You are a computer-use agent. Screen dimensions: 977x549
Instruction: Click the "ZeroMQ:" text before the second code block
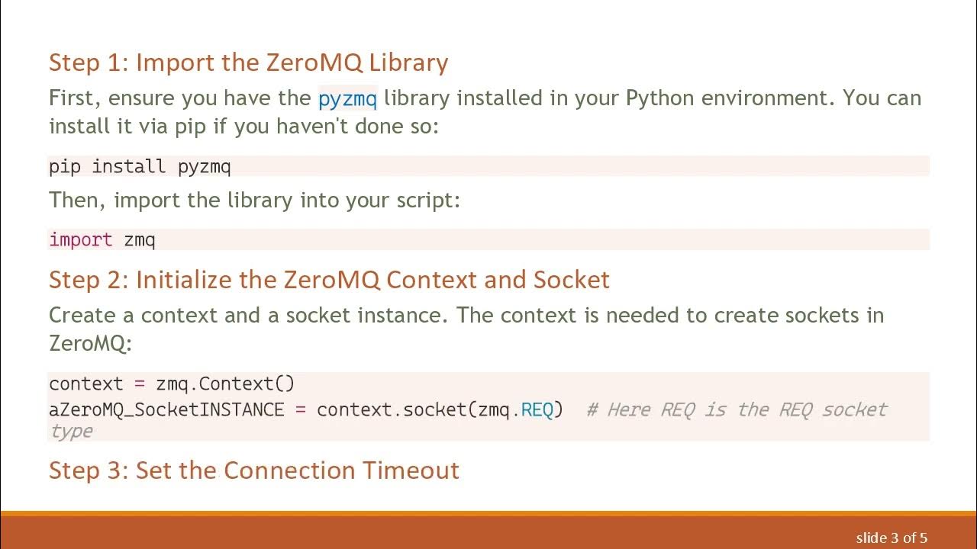pos(90,342)
